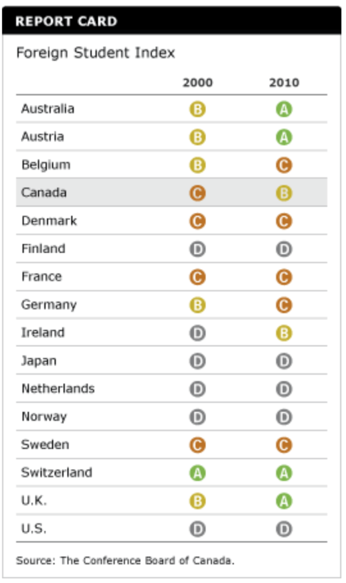
Task: Click the Japan country label
Action: click(39, 361)
